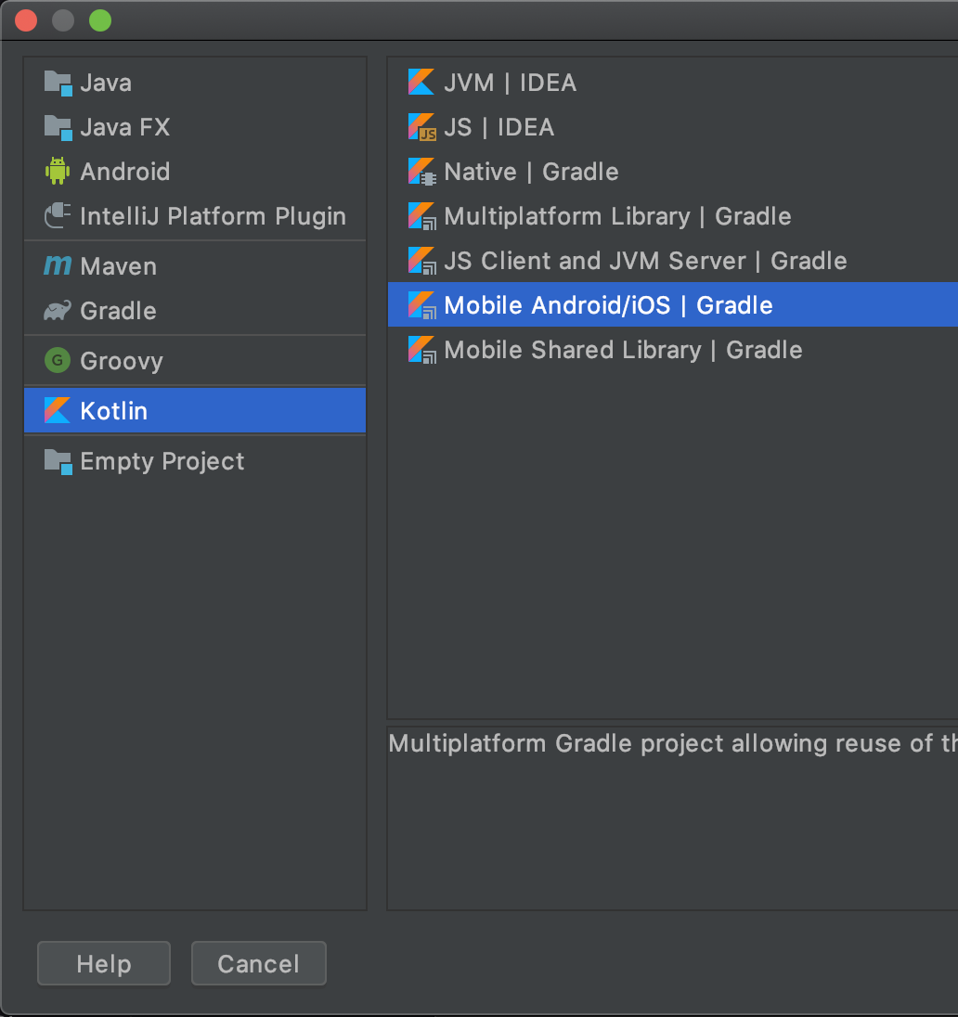Click the Java FX folder icon
This screenshot has width=958, height=1017.
click(x=58, y=127)
